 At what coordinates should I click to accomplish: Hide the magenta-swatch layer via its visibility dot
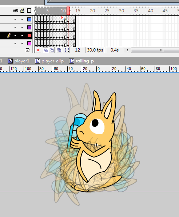click(x=15, y=44)
